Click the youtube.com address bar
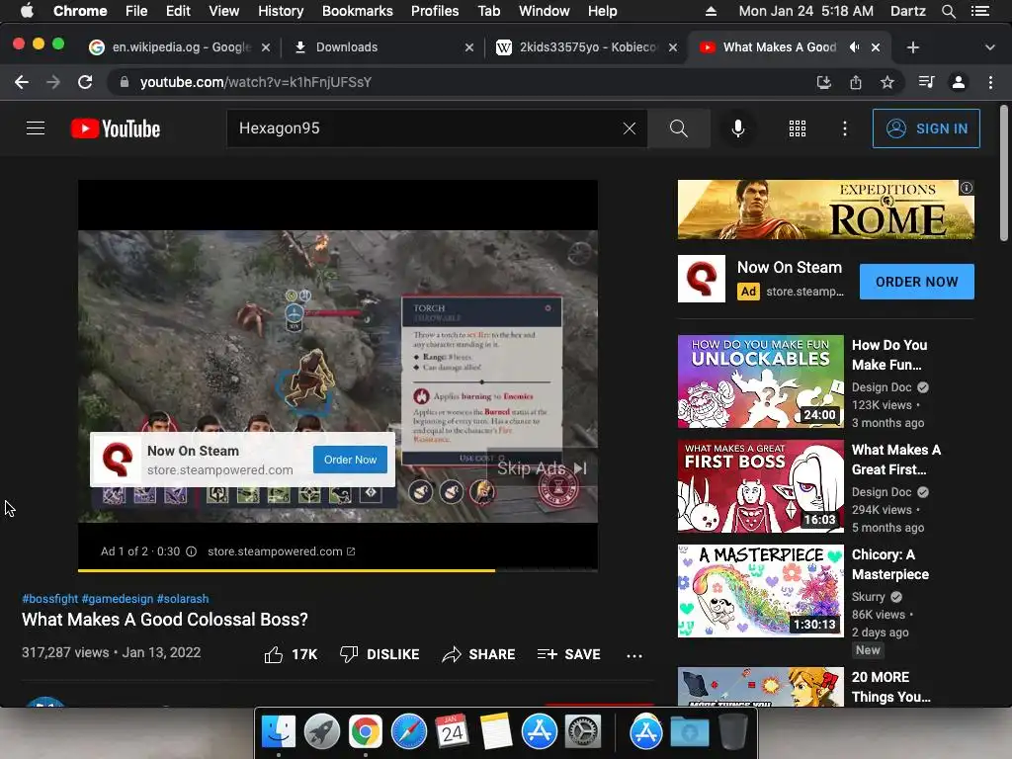The height and width of the screenshot is (759, 1012). 255,82
